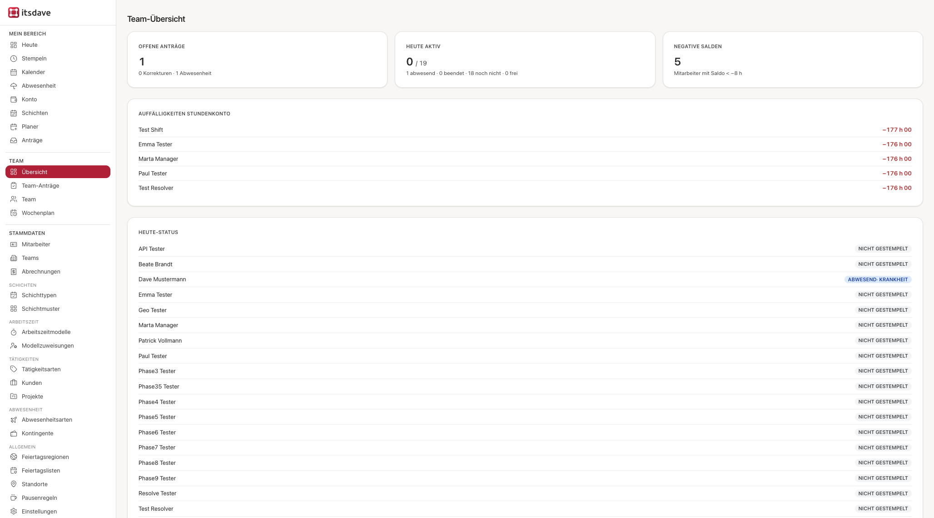Click the Kontingente icon
The width and height of the screenshot is (934, 518).
click(14, 433)
